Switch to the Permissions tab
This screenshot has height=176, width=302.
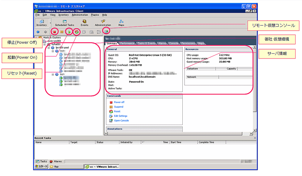188,43
